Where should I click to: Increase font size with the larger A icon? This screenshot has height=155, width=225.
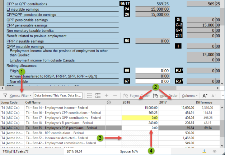(x=205, y=96)
